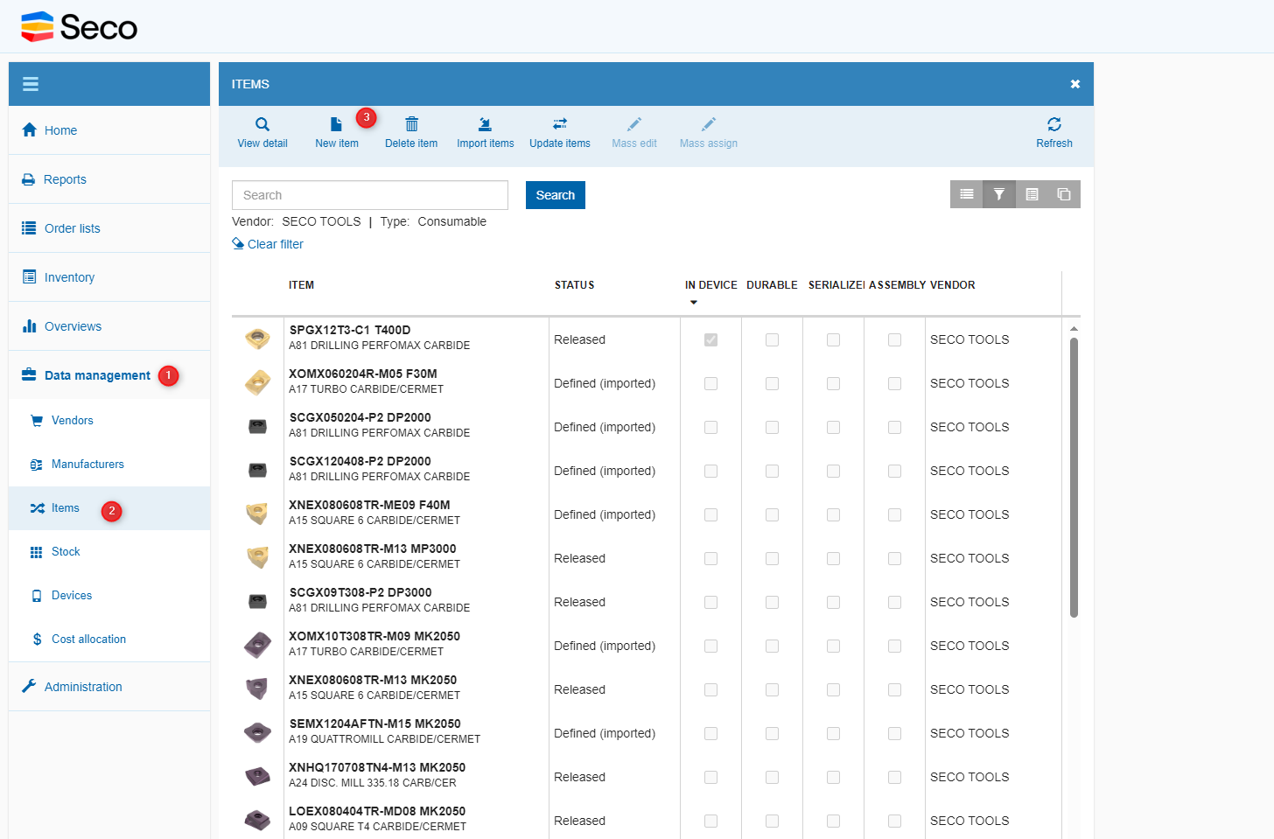Image resolution: width=1274 pixels, height=839 pixels.
Task: Go to Home
Action: coord(109,130)
